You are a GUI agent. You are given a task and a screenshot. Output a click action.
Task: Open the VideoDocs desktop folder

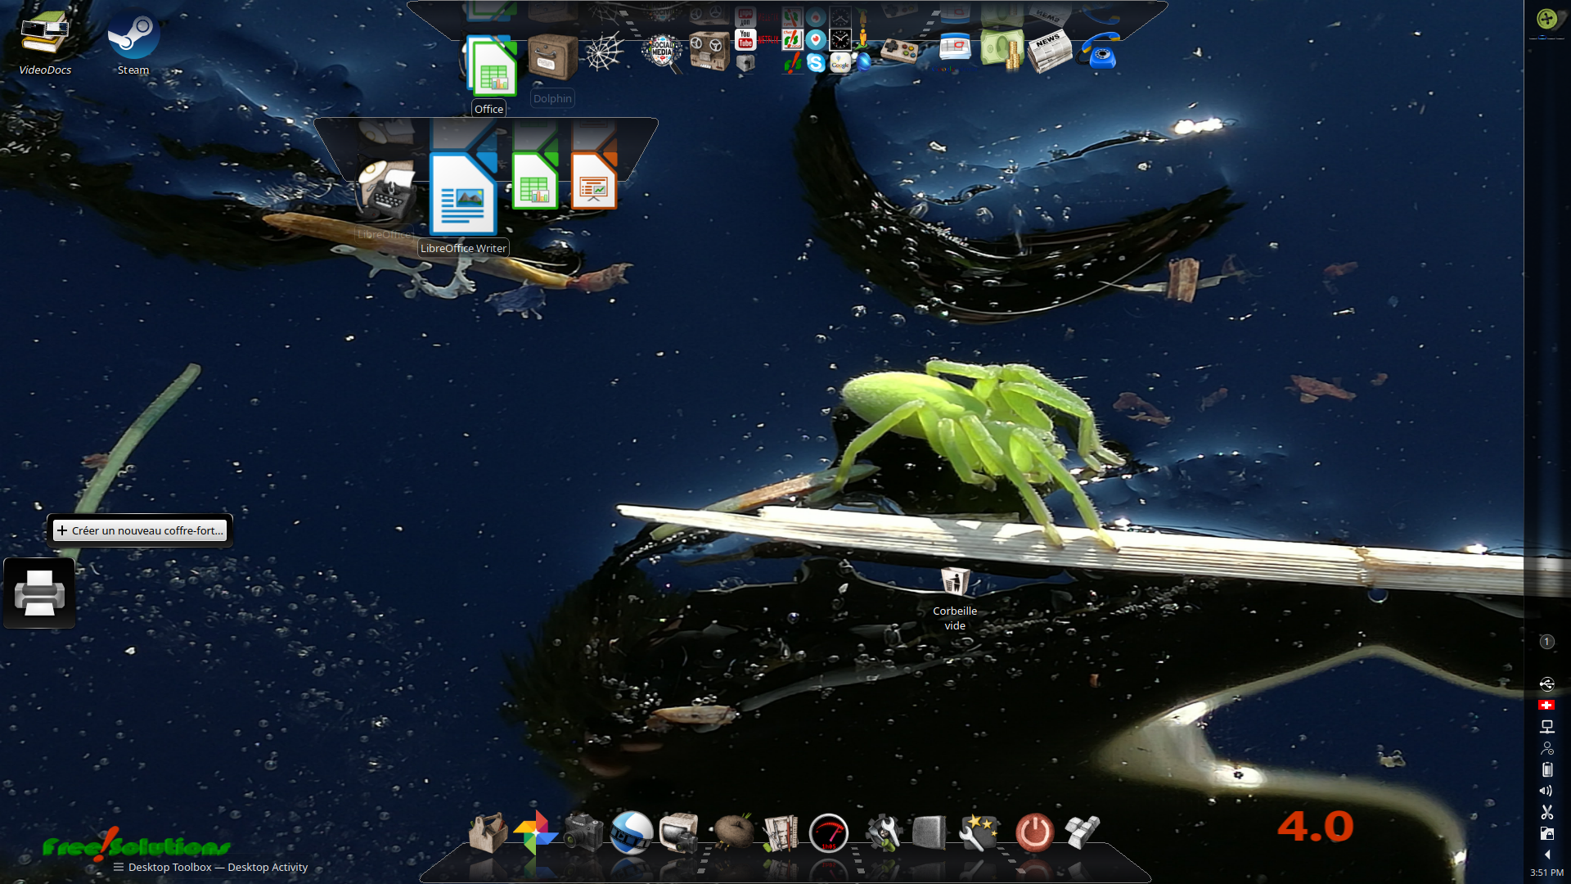point(45,34)
